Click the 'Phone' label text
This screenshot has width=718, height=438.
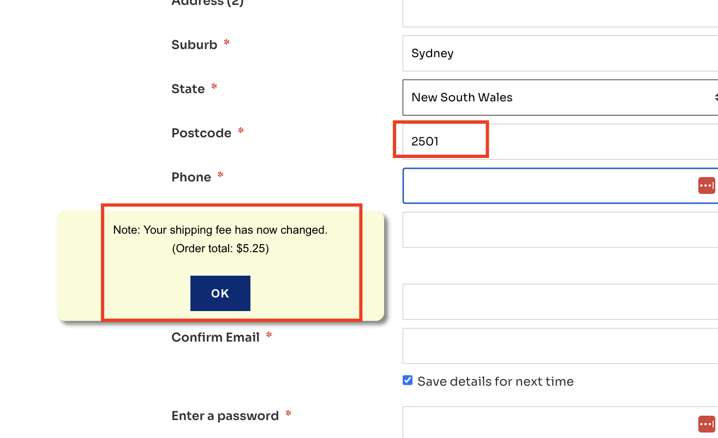point(191,177)
